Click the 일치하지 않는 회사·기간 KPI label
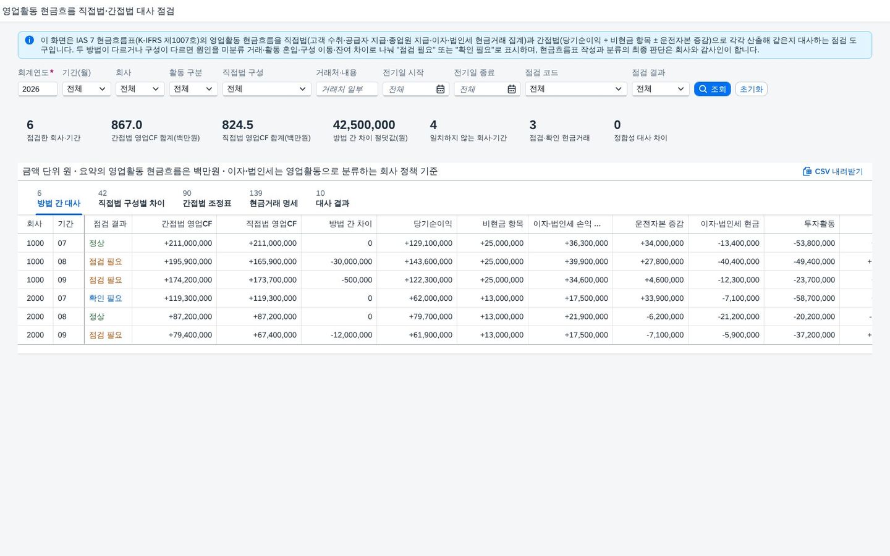The height and width of the screenshot is (556, 890). coord(468,138)
